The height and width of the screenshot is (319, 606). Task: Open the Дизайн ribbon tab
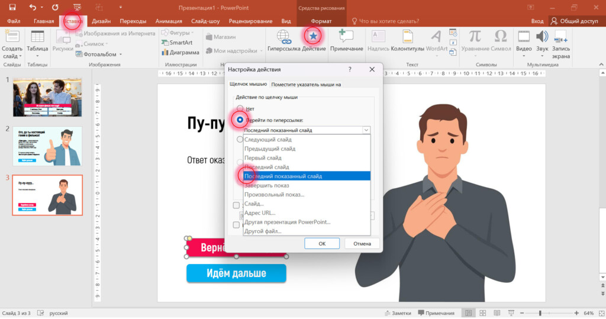point(101,21)
